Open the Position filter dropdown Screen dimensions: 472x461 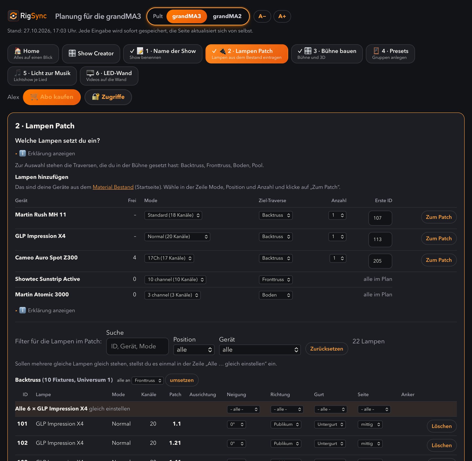194,350
